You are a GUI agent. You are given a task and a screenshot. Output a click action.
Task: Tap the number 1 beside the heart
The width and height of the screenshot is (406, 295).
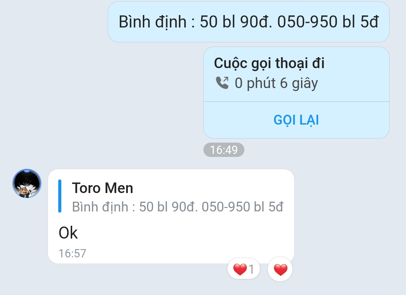click(251, 269)
